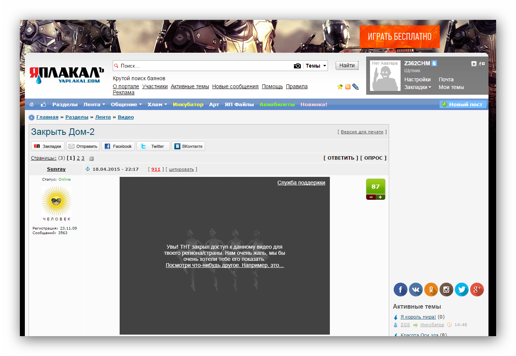This screenshot has height=356, width=516.
Task: Click the Отправить email share button
Action: (x=83, y=146)
